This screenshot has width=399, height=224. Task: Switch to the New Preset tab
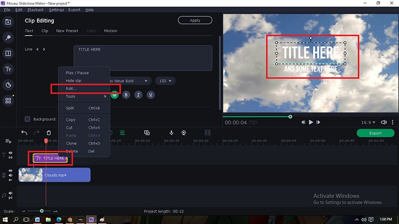tap(67, 31)
